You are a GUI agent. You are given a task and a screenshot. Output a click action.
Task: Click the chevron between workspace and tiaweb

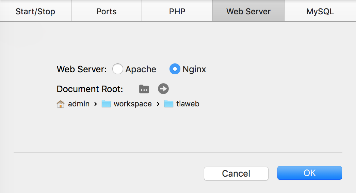tap(158, 104)
